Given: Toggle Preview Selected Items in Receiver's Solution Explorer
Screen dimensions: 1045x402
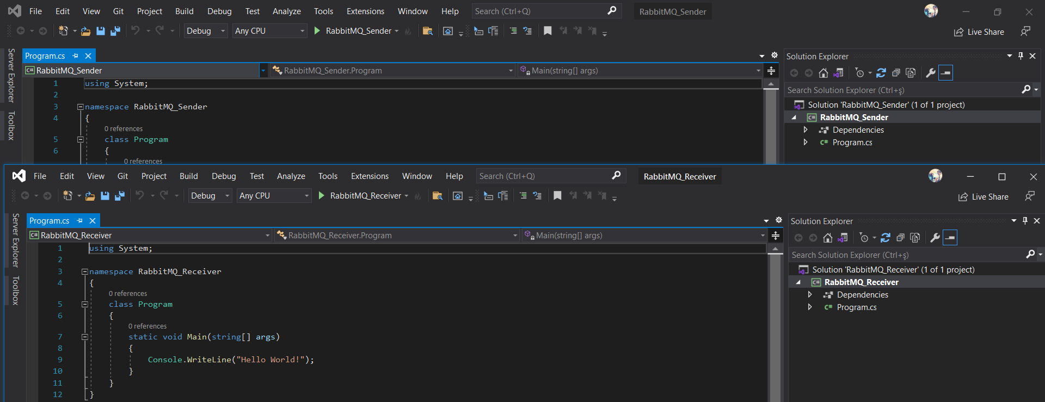Looking at the screenshot, I should [950, 238].
